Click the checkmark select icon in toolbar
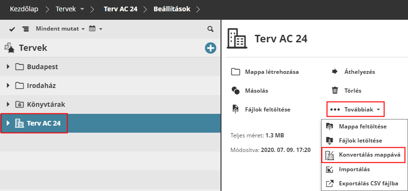The image size is (408, 191). pyautogui.click(x=12, y=29)
